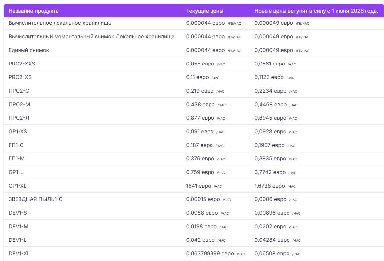Click the PRO2-XS current price 0,11 евро
This screenshot has height=261, width=384.
coord(197,77)
